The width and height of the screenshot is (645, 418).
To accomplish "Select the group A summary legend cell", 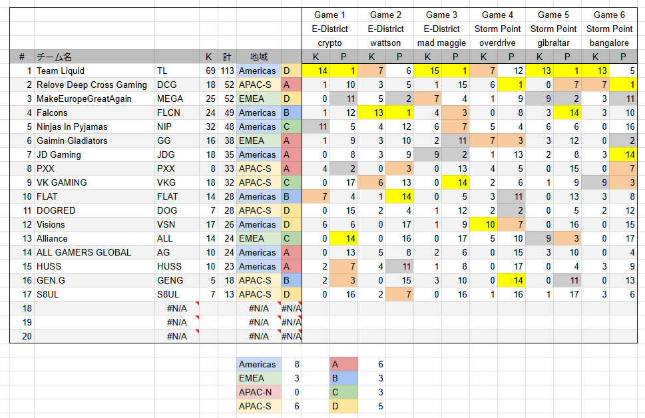I will tap(344, 365).
